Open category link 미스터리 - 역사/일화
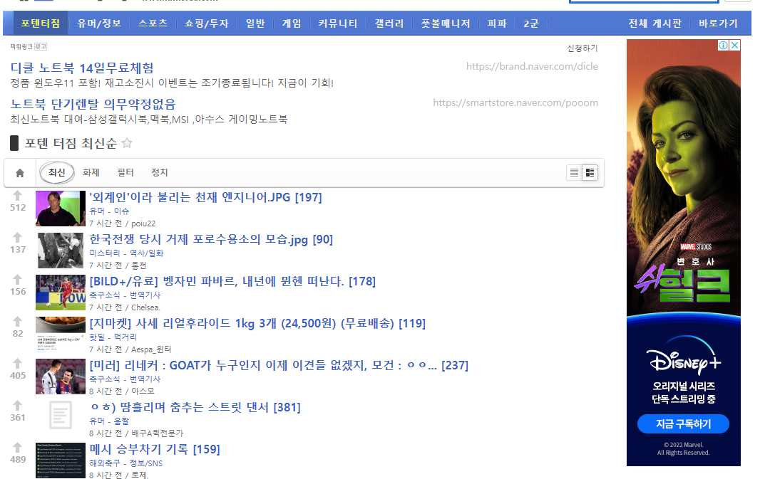The height and width of the screenshot is (479, 765). tap(126, 253)
